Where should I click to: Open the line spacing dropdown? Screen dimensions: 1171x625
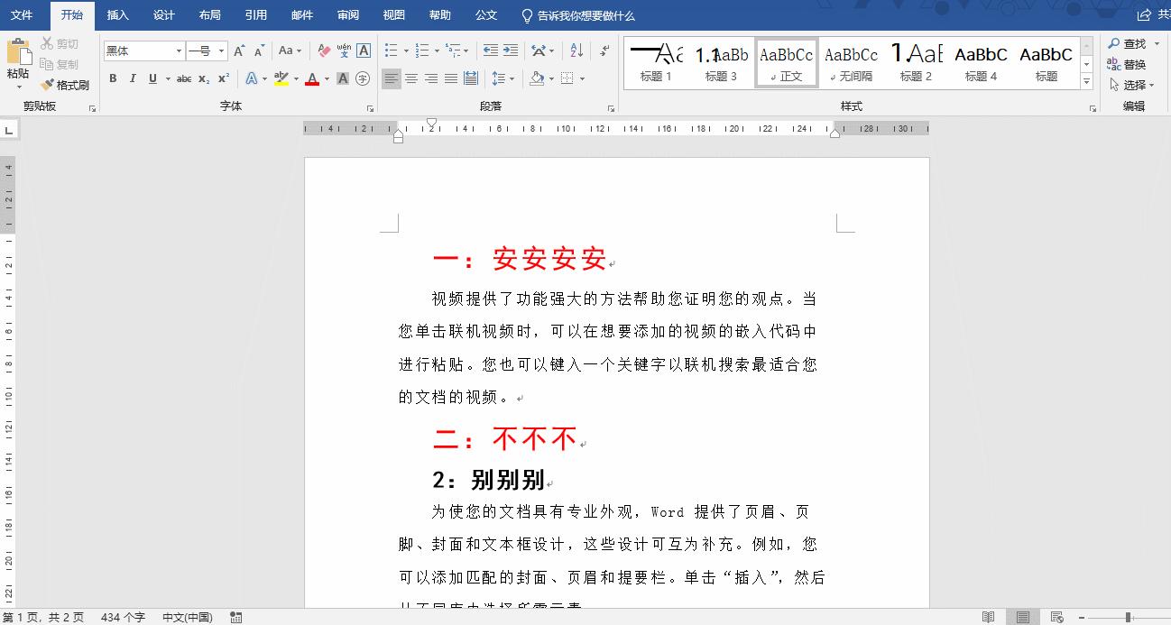512,78
